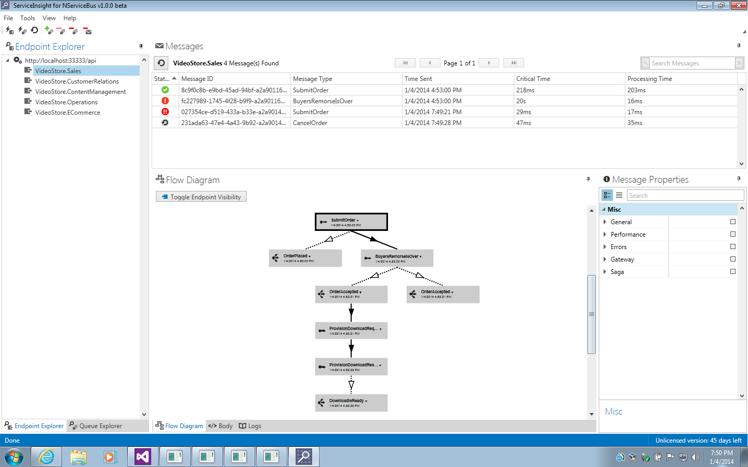Go to next page of messages

pyautogui.click(x=489, y=63)
